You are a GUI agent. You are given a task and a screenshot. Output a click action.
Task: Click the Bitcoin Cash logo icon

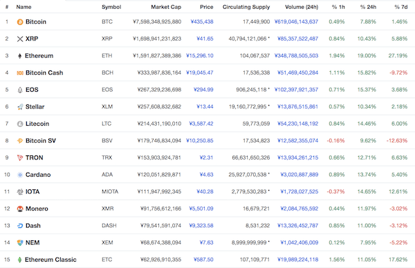pos(20,73)
